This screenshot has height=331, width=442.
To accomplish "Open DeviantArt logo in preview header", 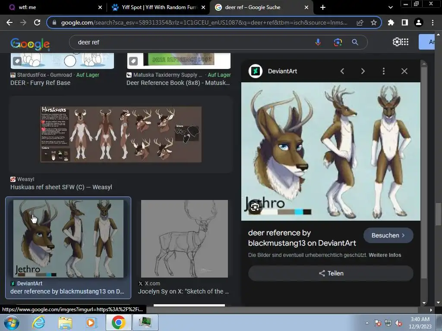I will coord(256,71).
